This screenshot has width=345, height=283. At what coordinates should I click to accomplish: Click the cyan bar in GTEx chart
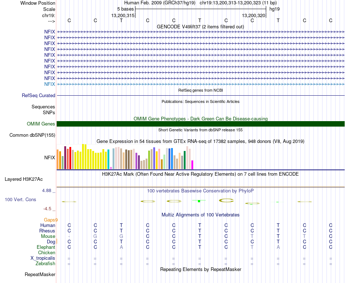click(x=108, y=159)
